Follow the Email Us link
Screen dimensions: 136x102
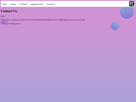[x=4, y=22]
